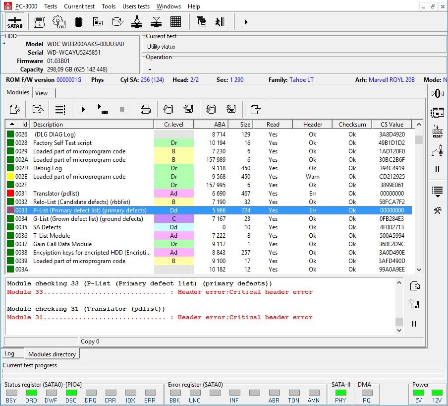Sort by CS Value column header
The height and width of the screenshot is (406, 448).
392,125
